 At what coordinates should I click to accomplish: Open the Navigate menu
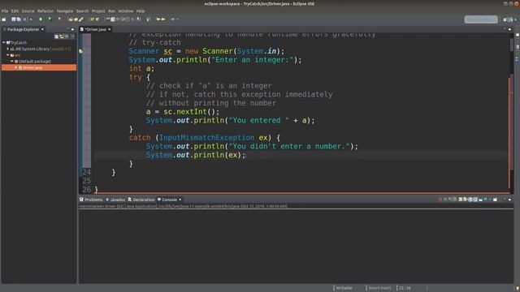[65, 11]
